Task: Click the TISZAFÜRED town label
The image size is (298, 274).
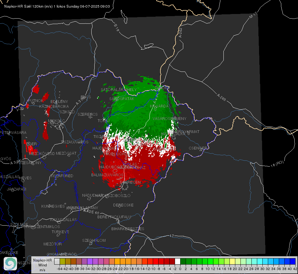Action: [x=62, y=176]
